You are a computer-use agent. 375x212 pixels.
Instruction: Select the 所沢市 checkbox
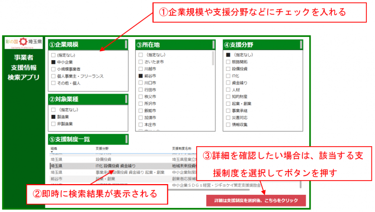141,104
